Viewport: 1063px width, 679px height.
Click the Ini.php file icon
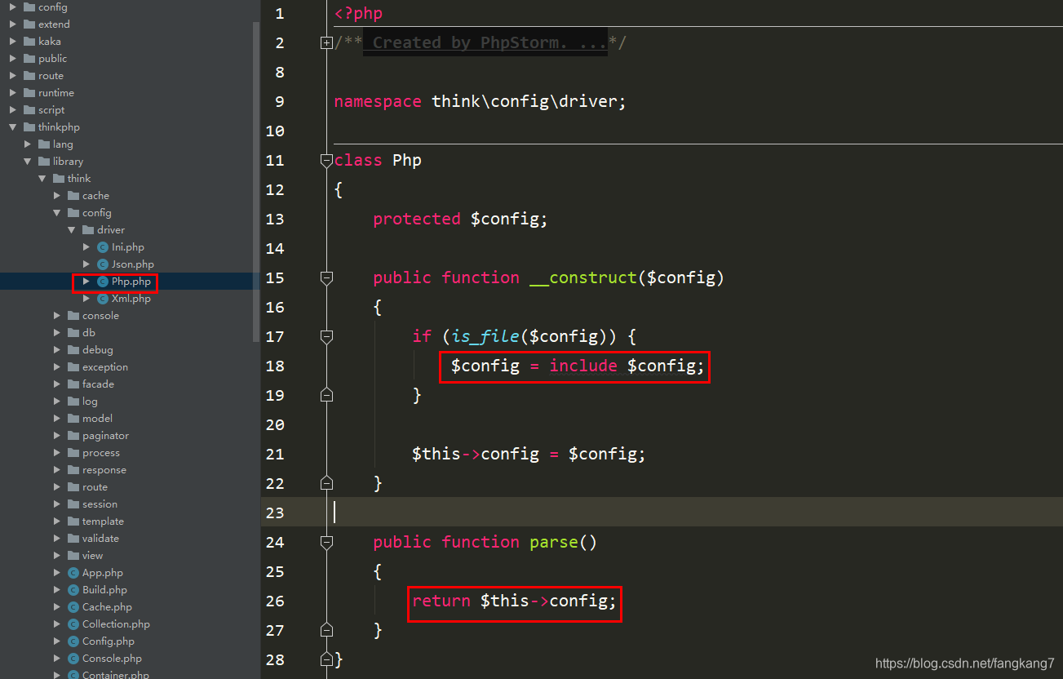point(102,247)
